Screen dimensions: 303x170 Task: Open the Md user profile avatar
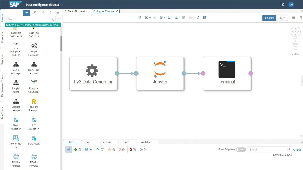pyautogui.click(x=291, y=5)
